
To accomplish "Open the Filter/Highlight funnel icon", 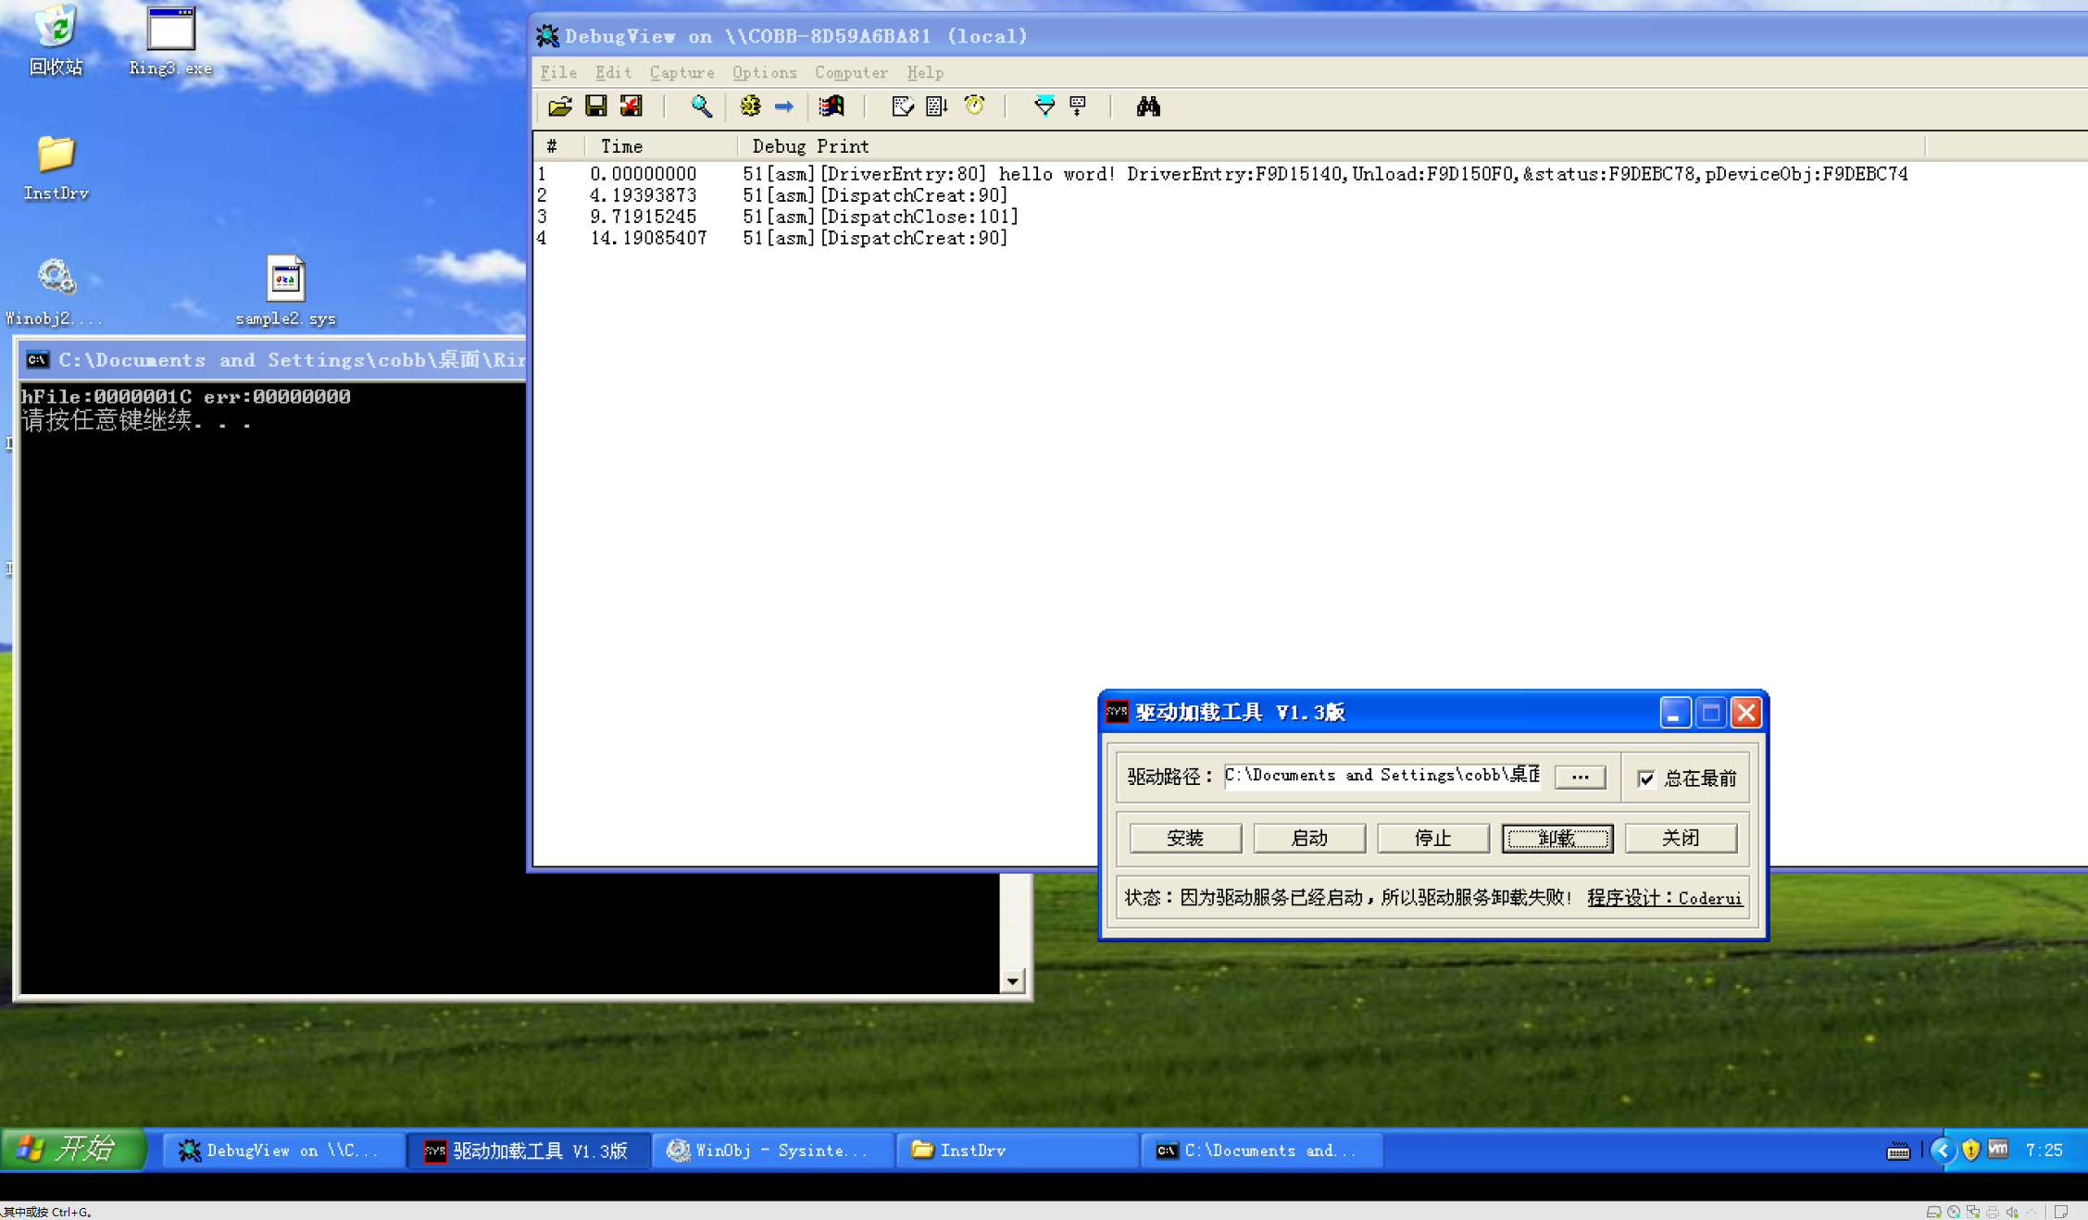I will click(1044, 106).
